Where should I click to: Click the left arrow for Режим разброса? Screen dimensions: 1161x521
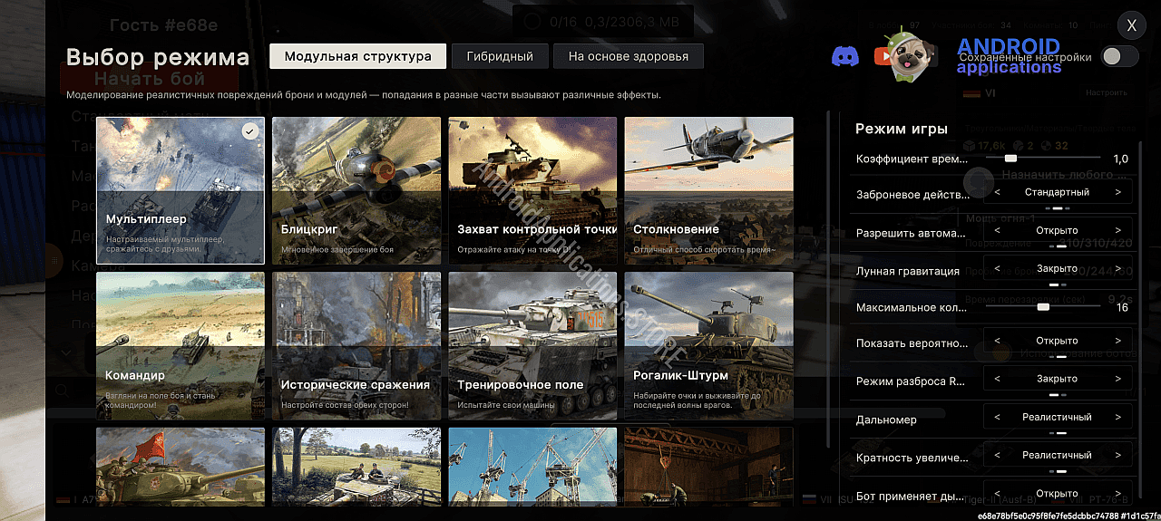click(998, 379)
